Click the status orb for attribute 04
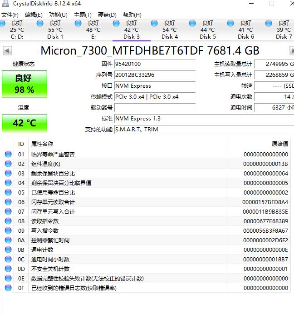 8,183
